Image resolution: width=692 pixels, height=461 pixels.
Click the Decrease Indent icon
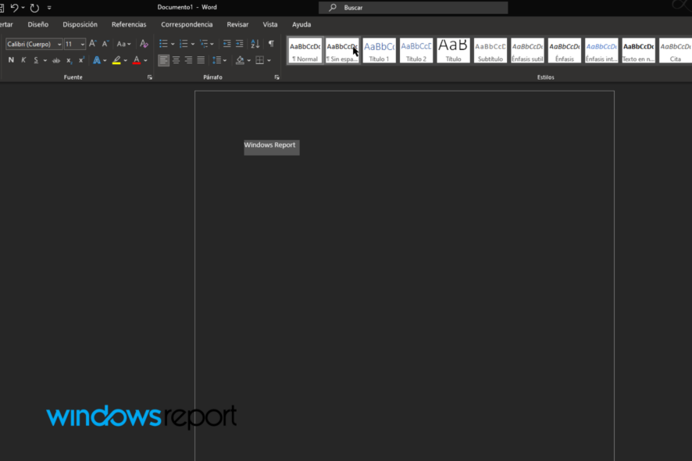227,44
